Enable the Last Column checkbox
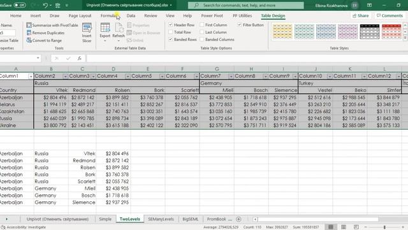 [201, 32]
